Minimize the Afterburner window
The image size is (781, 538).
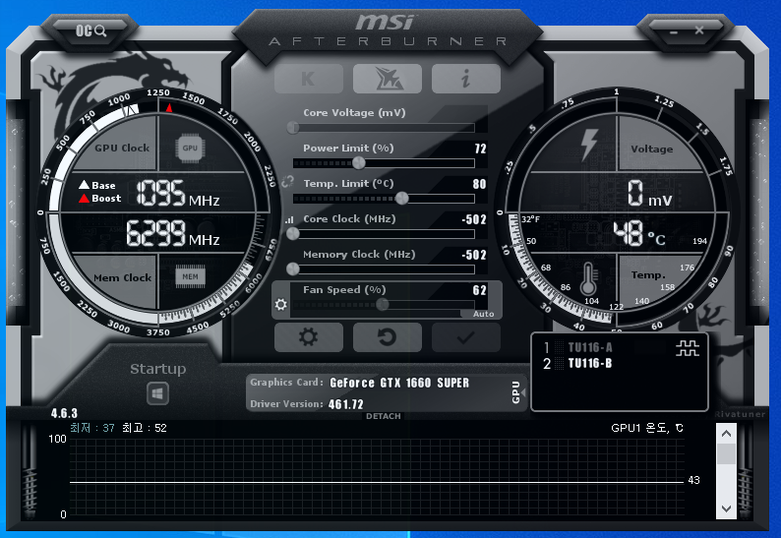coord(674,31)
